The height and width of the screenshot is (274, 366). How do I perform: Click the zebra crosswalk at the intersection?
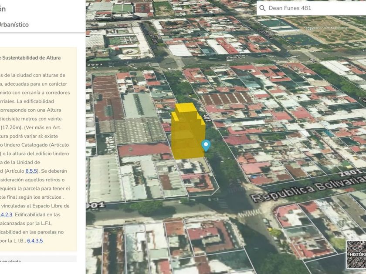click(x=249, y=213)
